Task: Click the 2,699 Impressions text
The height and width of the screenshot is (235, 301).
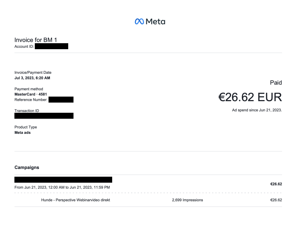Action: 187,200
